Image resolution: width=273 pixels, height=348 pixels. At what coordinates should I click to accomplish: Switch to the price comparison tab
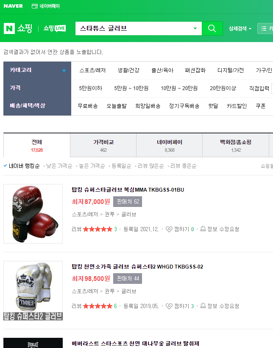pyautogui.click(x=103, y=145)
